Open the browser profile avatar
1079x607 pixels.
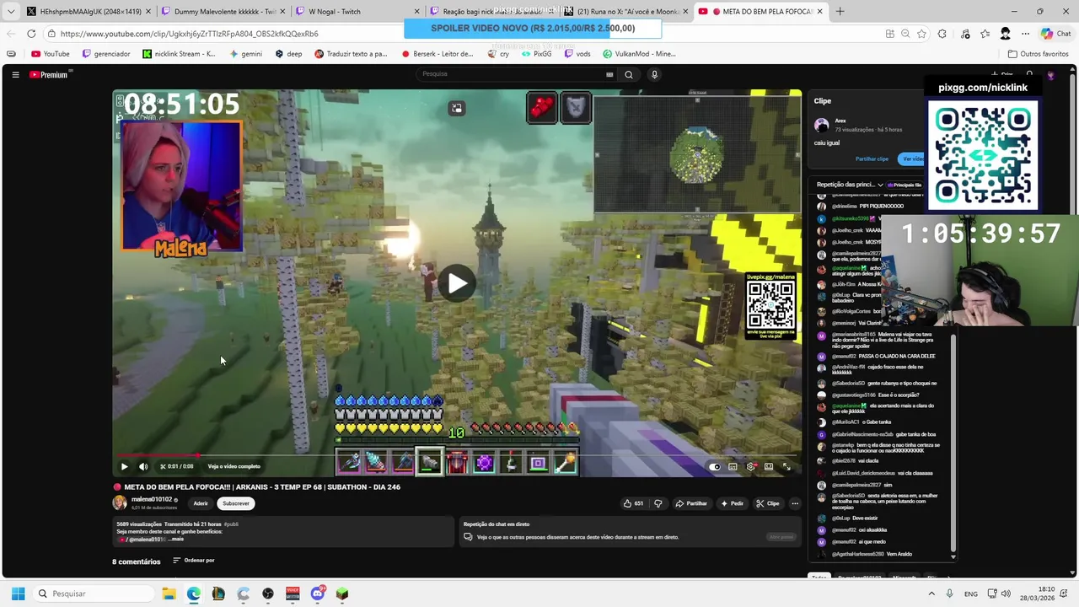coord(1005,34)
